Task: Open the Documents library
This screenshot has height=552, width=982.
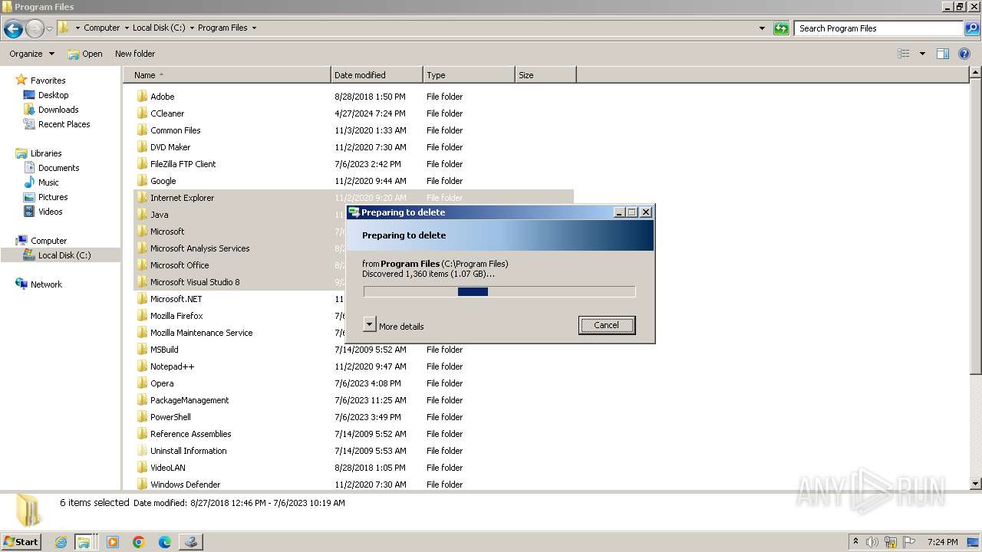Action: 58,168
